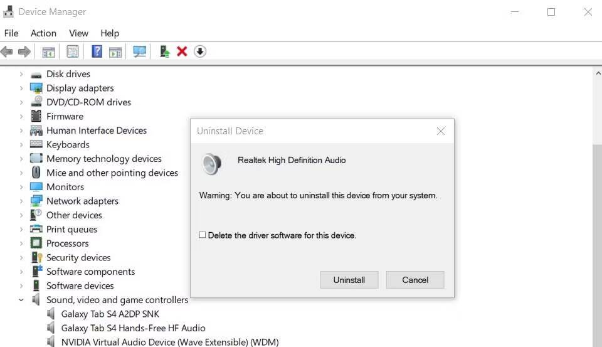This screenshot has width=602, height=347.
Task: Click the Software devices icon
Action: tap(36, 285)
